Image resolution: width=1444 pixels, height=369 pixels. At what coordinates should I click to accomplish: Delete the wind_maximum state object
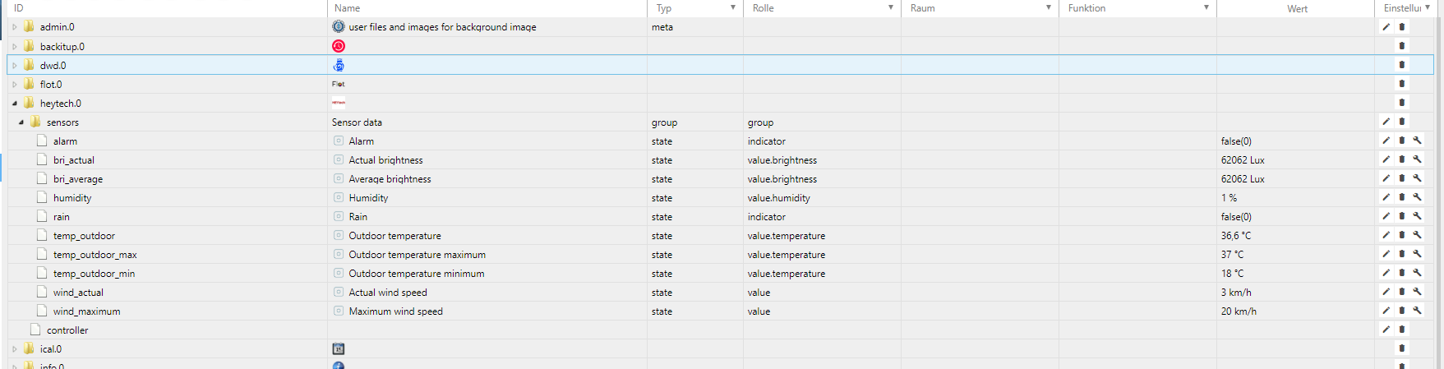pyautogui.click(x=1402, y=311)
